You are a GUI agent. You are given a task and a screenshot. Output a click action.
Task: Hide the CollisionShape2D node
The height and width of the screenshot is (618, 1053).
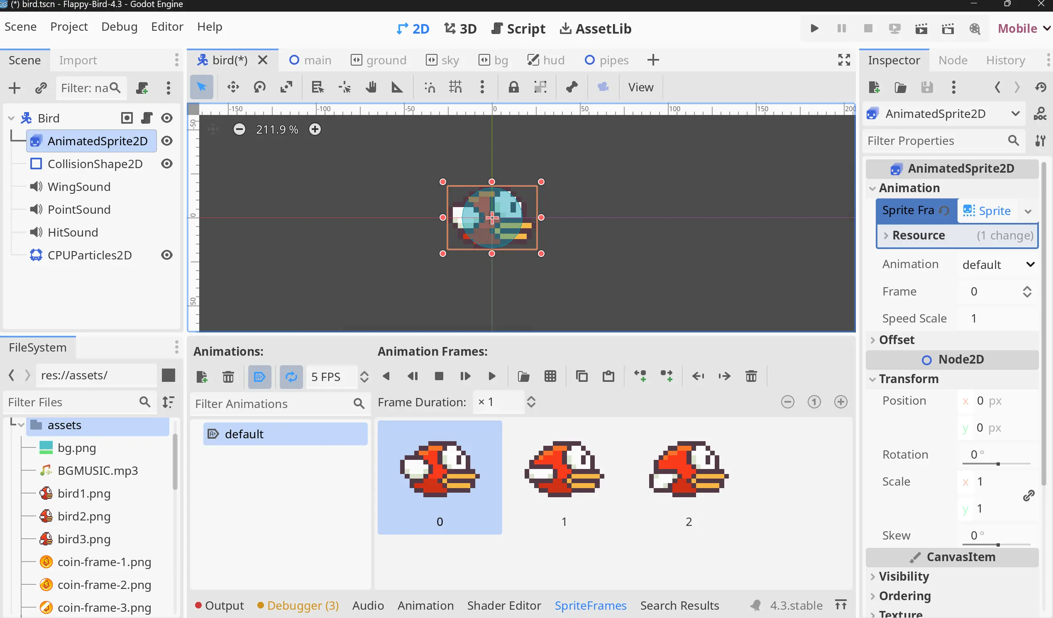coord(167,164)
